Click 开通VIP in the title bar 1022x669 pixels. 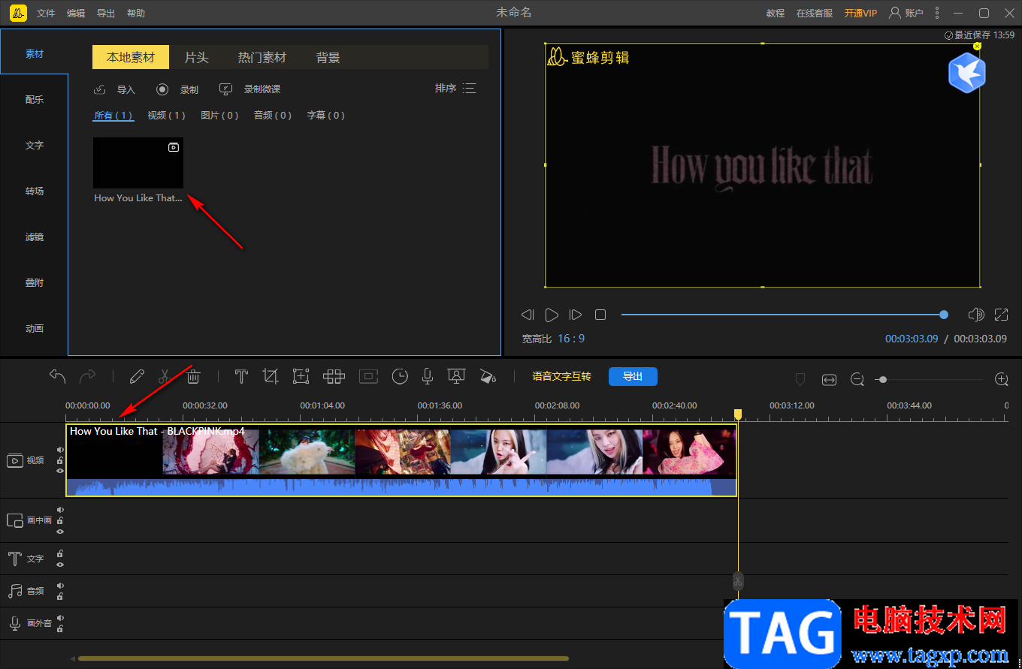(x=860, y=14)
